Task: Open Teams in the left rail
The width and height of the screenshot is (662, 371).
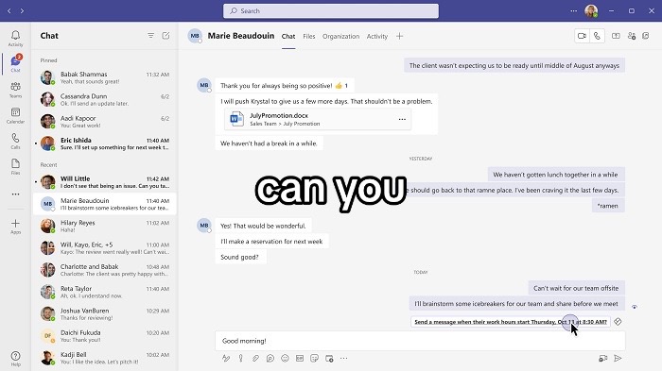Action: coord(16,90)
